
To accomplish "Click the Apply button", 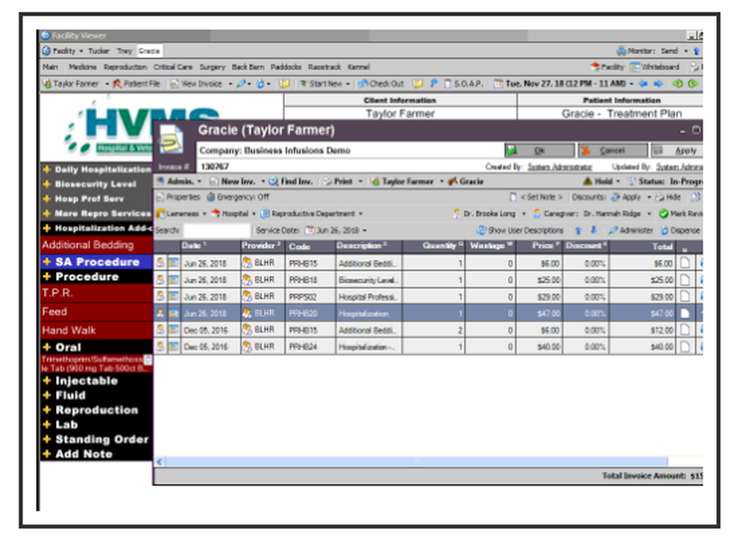I will click(x=677, y=149).
